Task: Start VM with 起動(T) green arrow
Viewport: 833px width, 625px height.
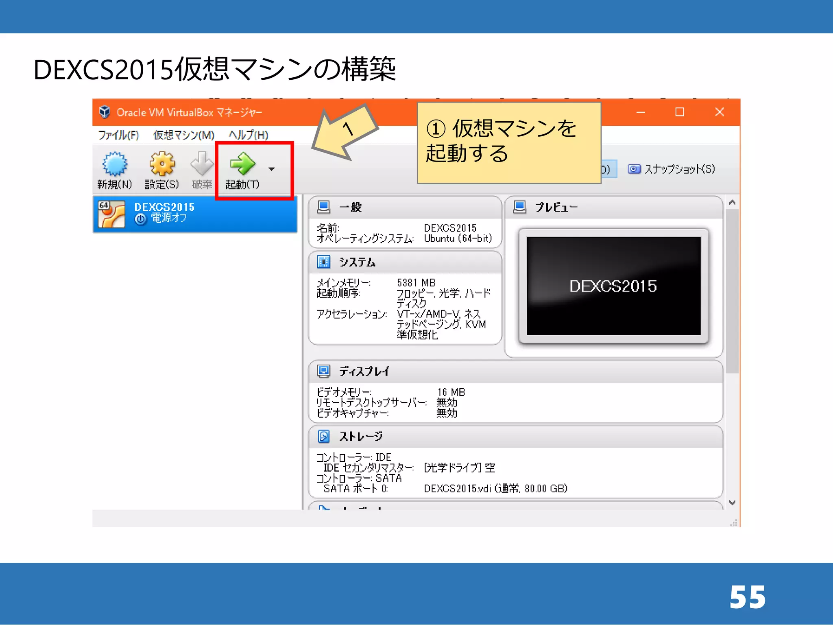Action: (242, 163)
